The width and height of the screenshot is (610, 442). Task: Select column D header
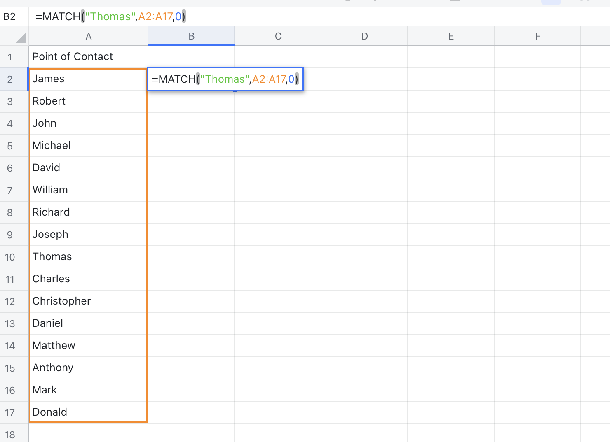pos(364,36)
